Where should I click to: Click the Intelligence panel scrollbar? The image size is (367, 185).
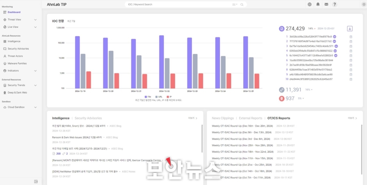[202, 139]
